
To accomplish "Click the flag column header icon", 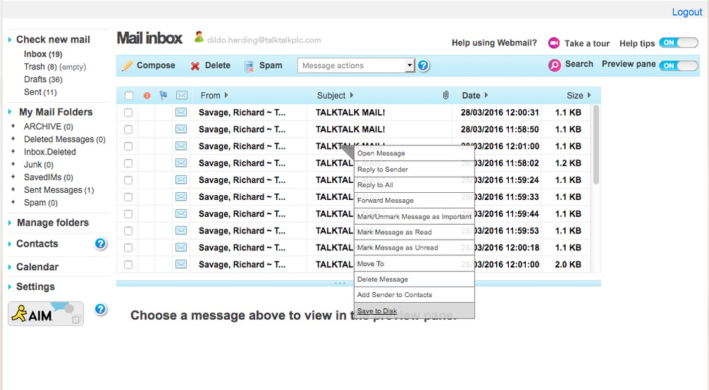I will point(163,95).
